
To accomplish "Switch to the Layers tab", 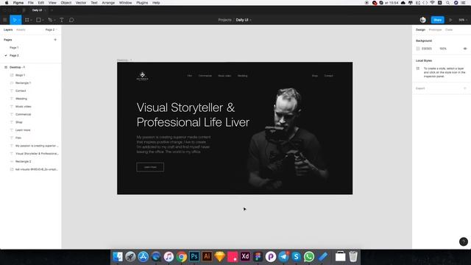I will click(8, 29).
